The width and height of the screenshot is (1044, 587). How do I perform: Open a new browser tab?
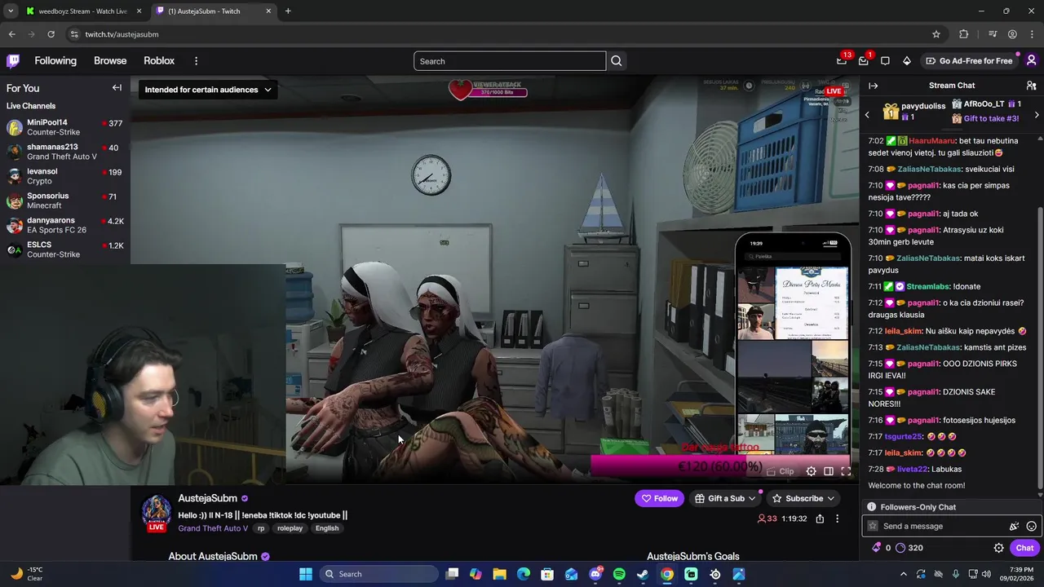pos(288,11)
